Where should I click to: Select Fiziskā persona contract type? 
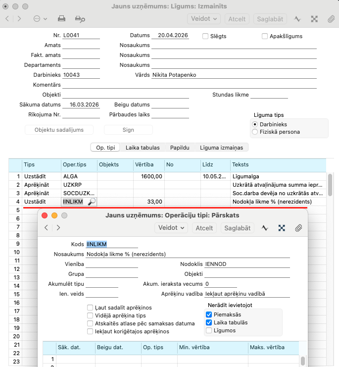[255, 132]
